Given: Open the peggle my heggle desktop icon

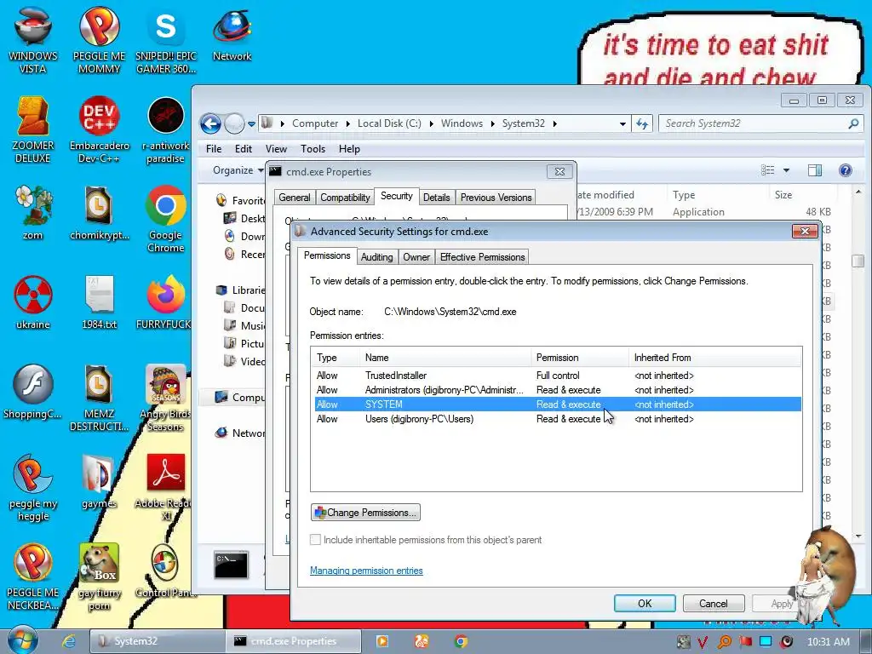Looking at the screenshot, I should (x=33, y=488).
